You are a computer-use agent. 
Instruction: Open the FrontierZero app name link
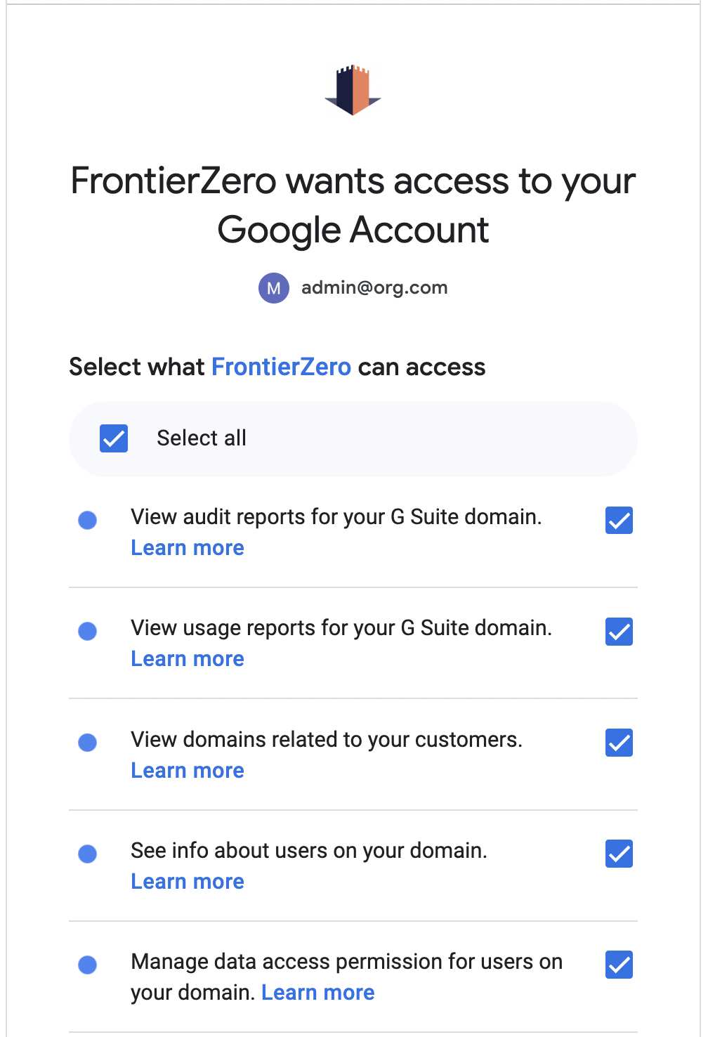pyautogui.click(x=281, y=367)
